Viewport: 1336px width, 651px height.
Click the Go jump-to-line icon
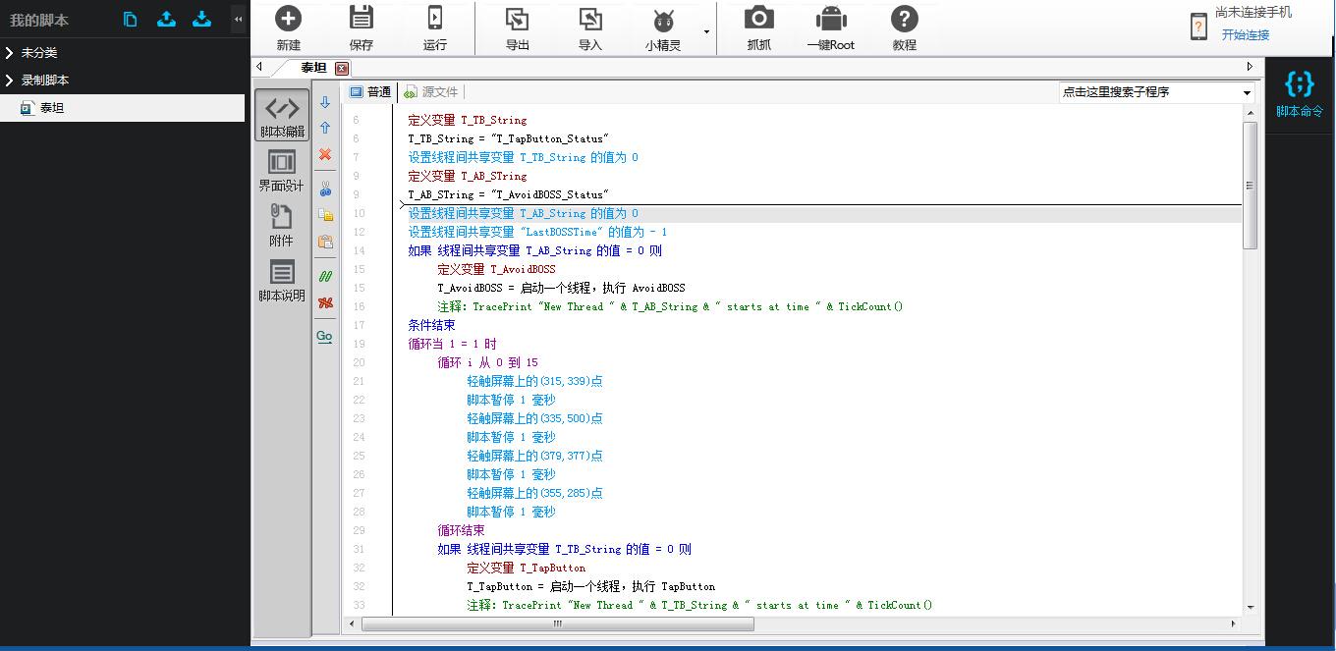click(325, 336)
